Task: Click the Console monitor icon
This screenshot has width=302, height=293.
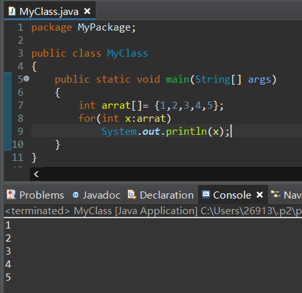Action: (206, 195)
